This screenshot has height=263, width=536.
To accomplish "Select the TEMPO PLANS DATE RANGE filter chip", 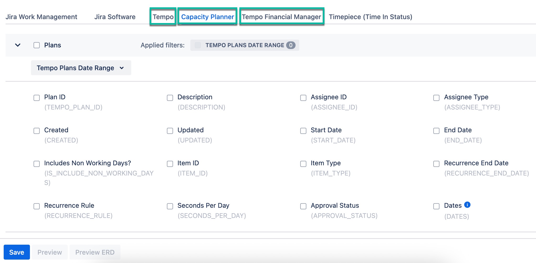I will [x=244, y=45].
